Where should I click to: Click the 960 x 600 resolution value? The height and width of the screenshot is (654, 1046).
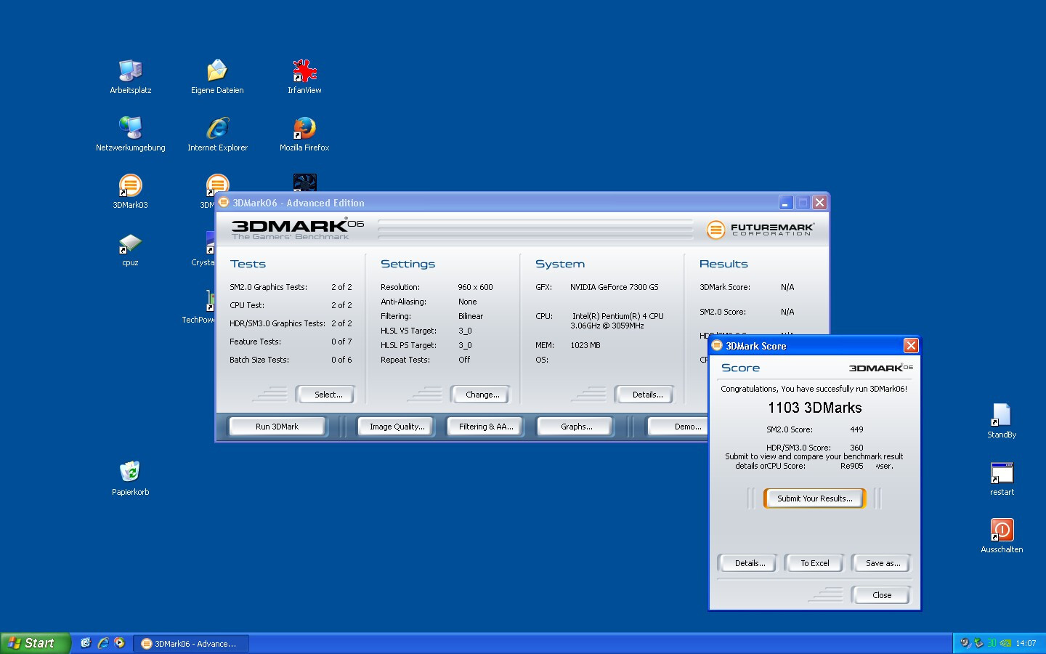[x=475, y=287]
